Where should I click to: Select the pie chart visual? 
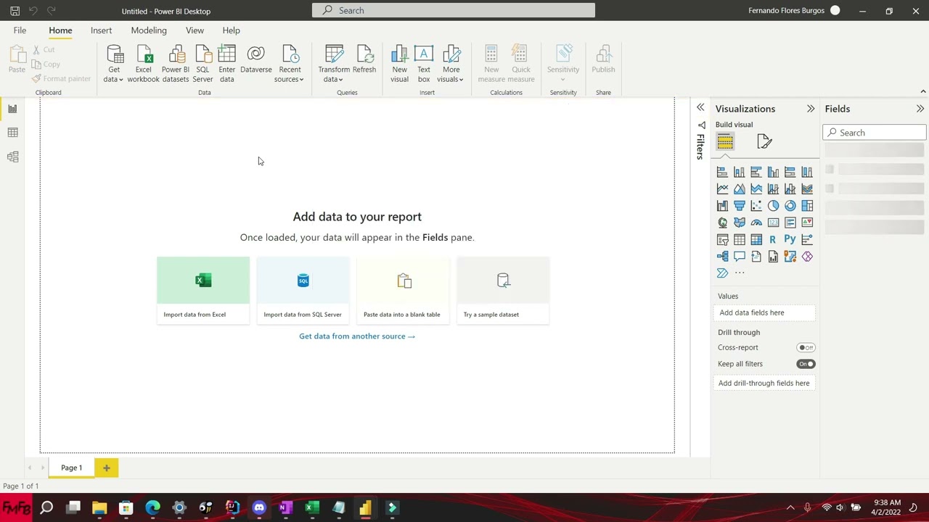pyautogui.click(x=773, y=206)
